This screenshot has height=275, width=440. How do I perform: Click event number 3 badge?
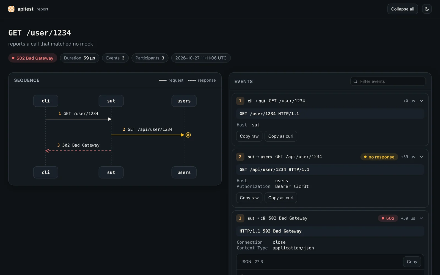coord(240,218)
